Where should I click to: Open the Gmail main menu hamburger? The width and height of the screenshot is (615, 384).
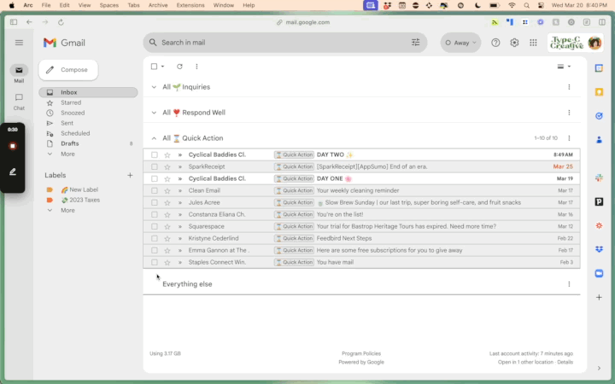coord(19,43)
